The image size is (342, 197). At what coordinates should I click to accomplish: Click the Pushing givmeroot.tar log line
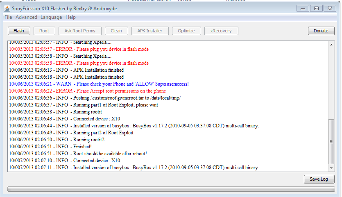click(x=95, y=98)
